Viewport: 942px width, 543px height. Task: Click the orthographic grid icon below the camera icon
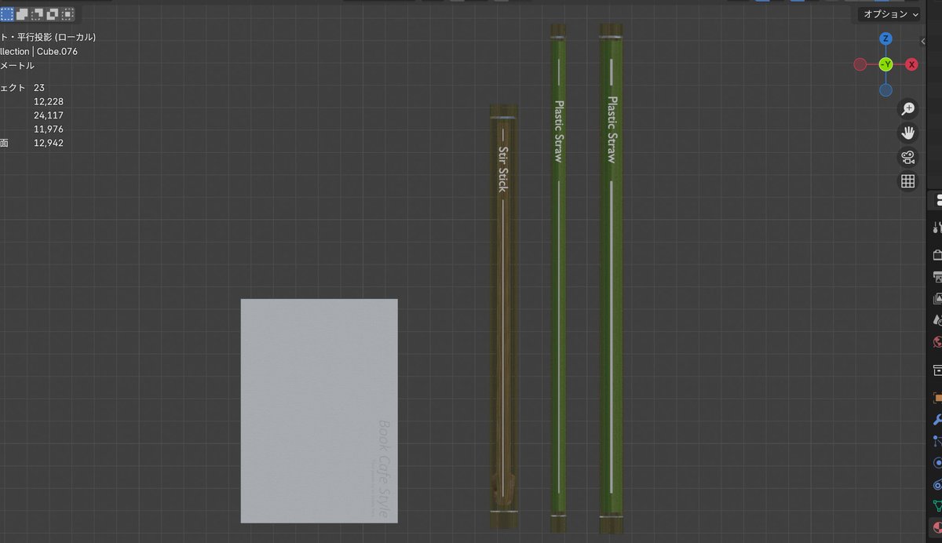907,180
